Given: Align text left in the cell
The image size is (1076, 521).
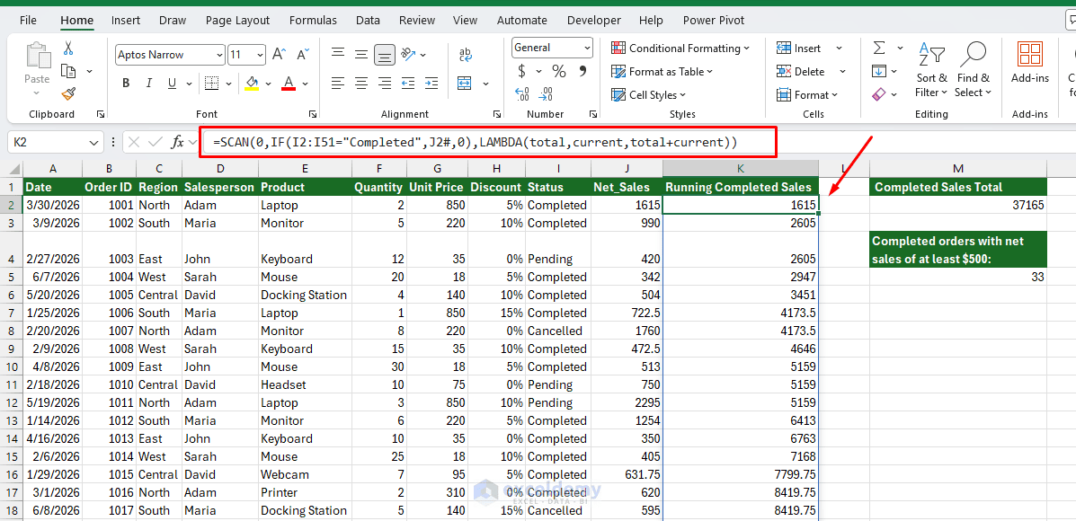Looking at the screenshot, I should [337, 83].
